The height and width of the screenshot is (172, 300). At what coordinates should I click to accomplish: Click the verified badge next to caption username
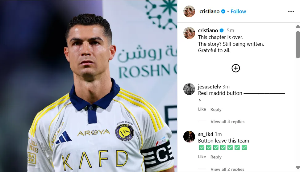[x=222, y=30]
